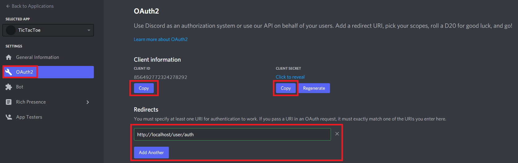The height and width of the screenshot is (163, 518).
Task: Click the Bot puzzle piece icon
Action: click(9, 87)
